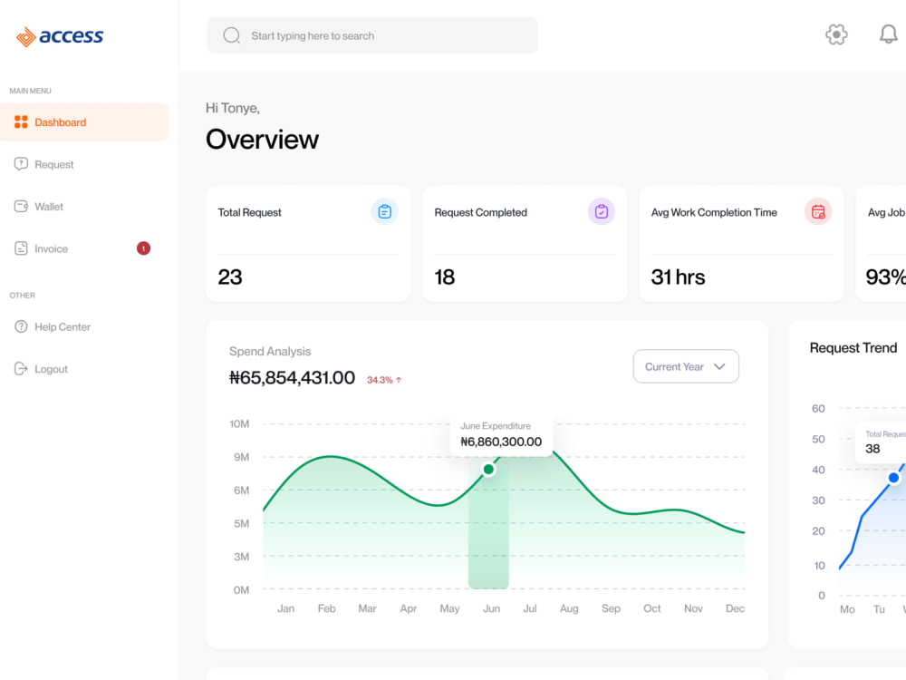Click the Mo label in Request Trend
906x680 pixels.
(847, 609)
